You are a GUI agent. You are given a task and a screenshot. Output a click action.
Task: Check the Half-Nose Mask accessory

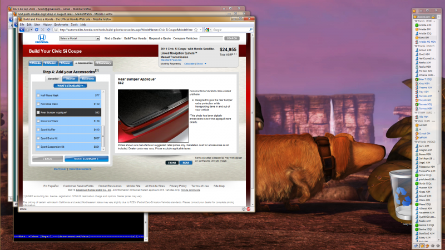point(37,95)
